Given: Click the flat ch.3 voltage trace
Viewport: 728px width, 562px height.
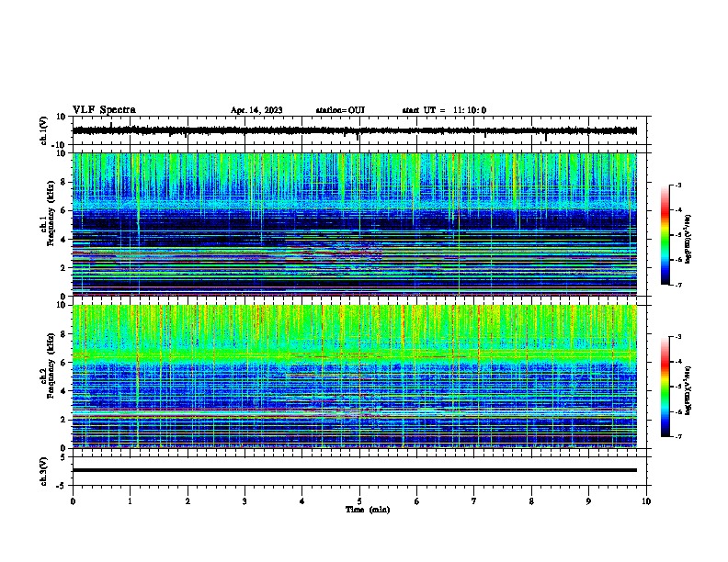Looking at the screenshot, I should pyautogui.click(x=355, y=470).
